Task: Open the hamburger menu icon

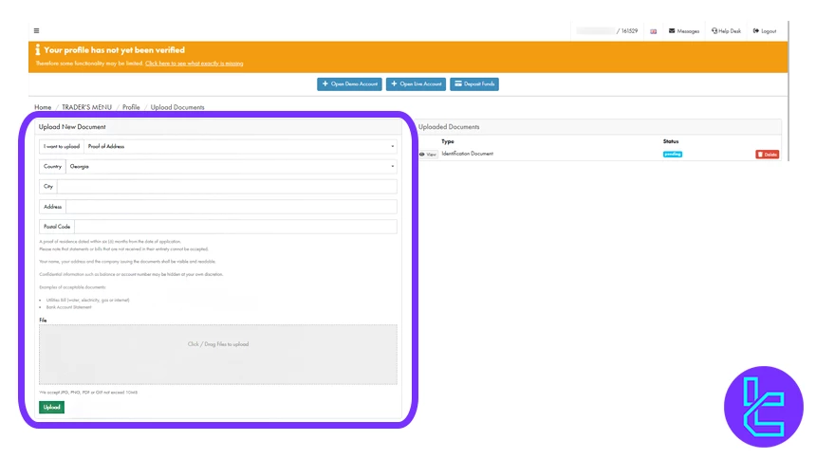Action: pos(36,30)
